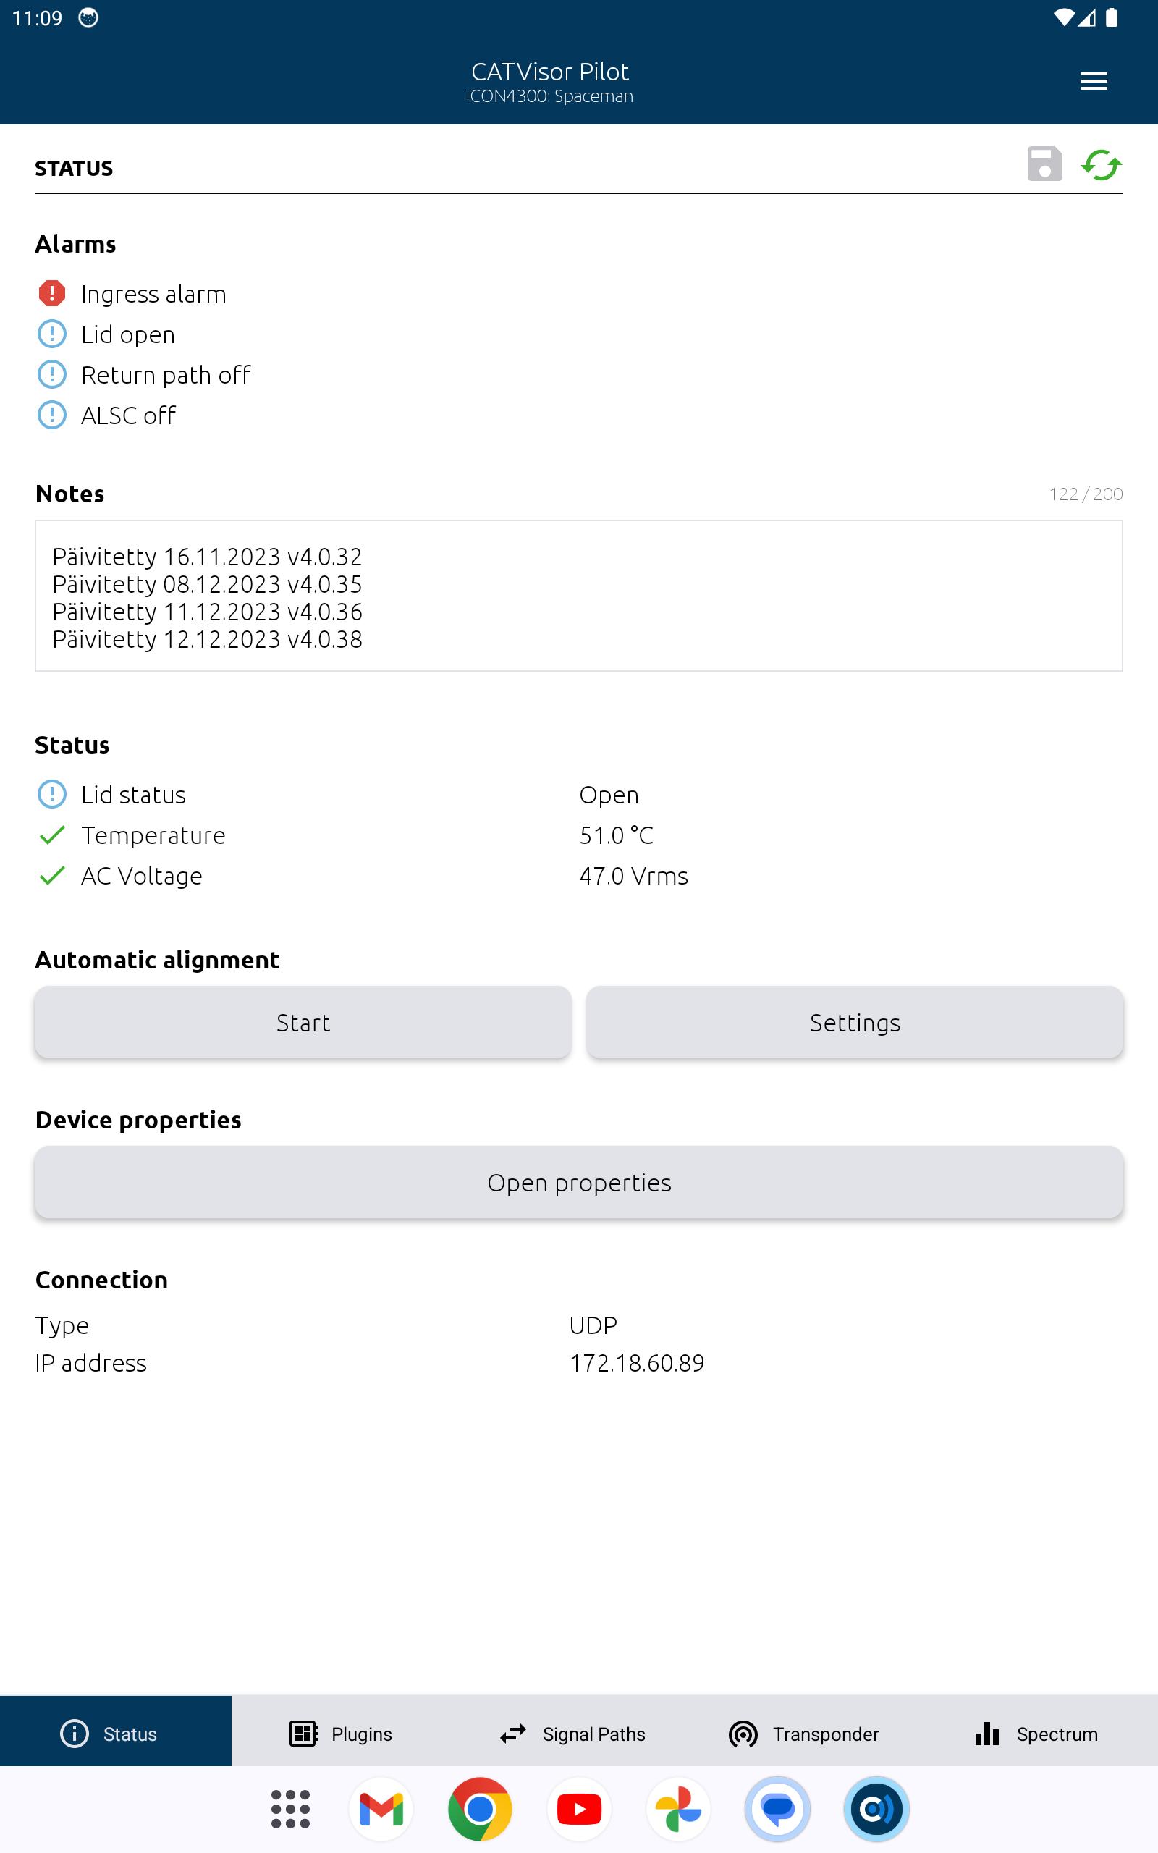Launch Chrome from the taskbar
This screenshot has height=1853, width=1158.
point(480,1810)
